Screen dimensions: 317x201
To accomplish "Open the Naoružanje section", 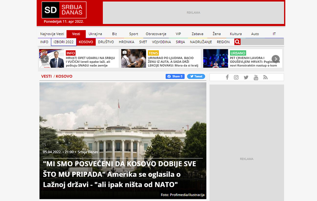I will [x=201, y=42].
